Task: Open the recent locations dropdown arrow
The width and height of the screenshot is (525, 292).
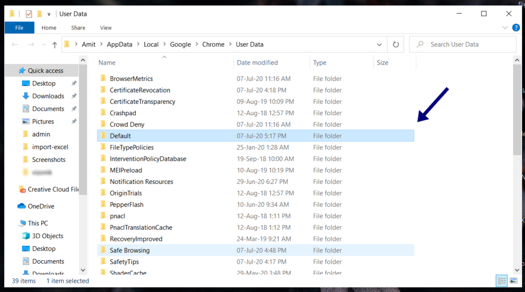Action: [44, 45]
